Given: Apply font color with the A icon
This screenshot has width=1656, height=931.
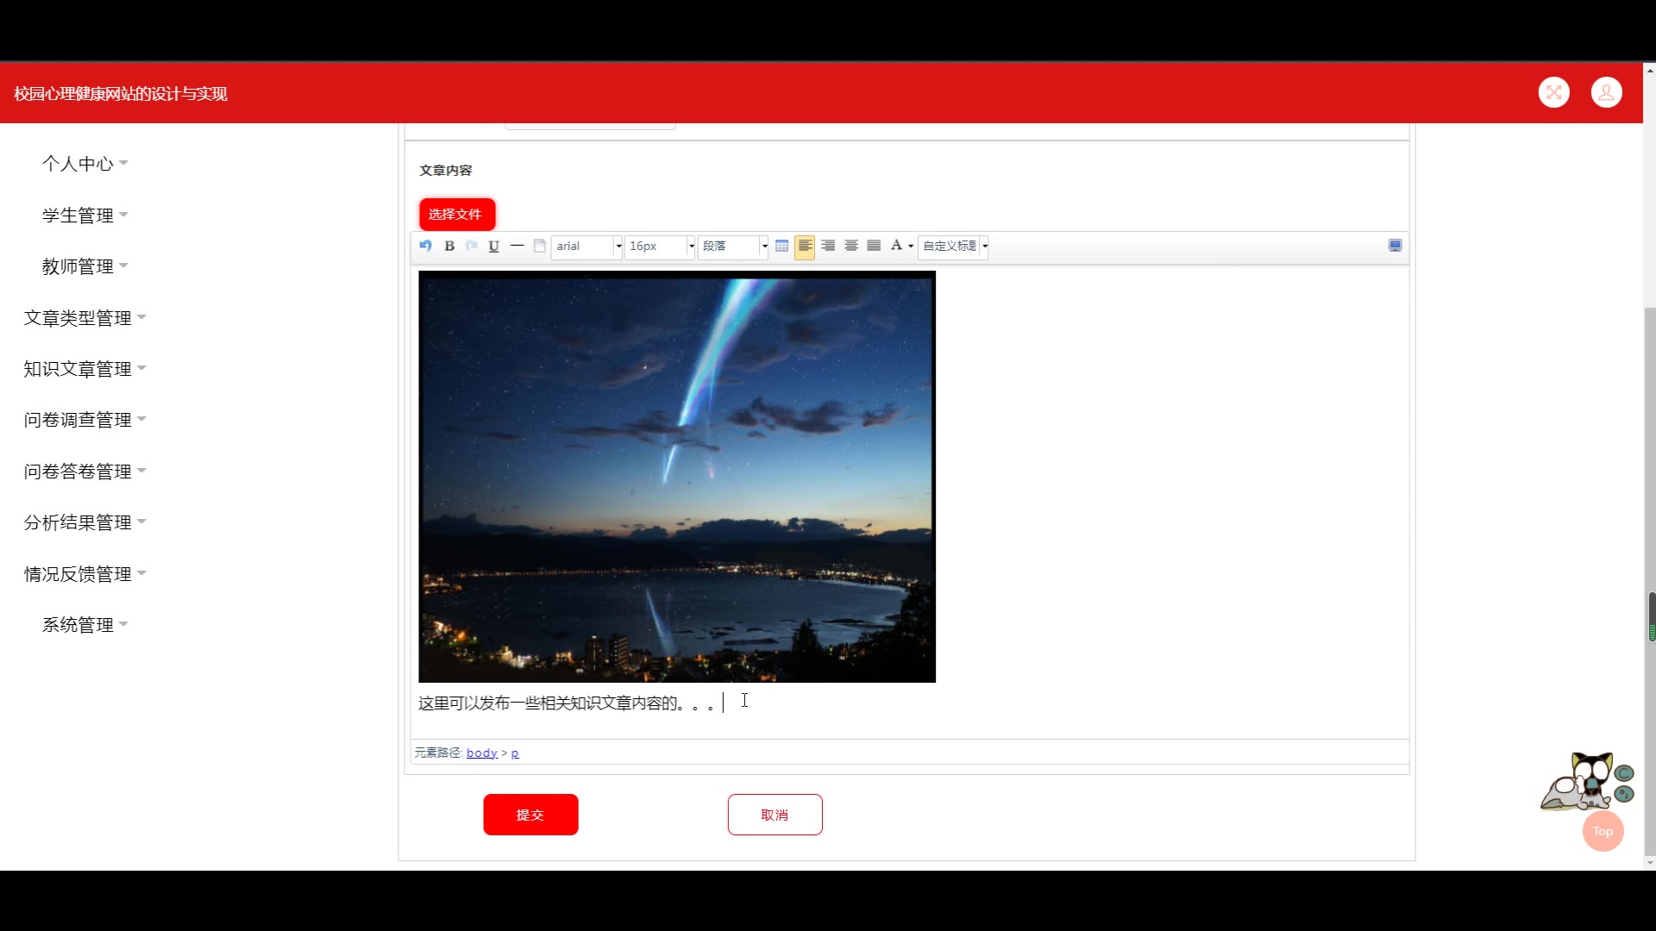Looking at the screenshot, I should [x=896, y=246].
